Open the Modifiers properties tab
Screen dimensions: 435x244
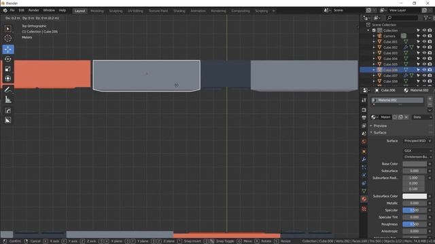pyautogui.click(x=364, y=159)
